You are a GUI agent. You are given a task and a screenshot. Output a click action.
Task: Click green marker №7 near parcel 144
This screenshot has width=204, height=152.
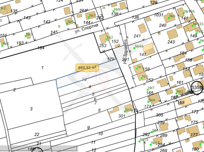click(x=89, y=17)
